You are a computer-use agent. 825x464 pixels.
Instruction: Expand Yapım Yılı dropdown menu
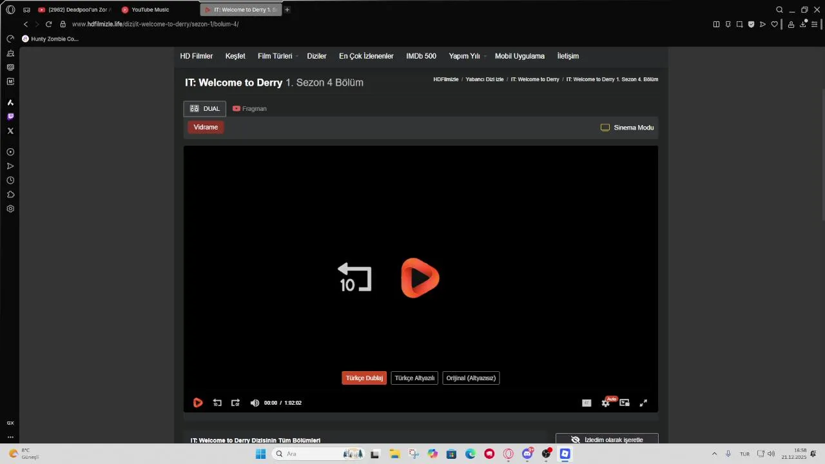(x=467, y=56)
